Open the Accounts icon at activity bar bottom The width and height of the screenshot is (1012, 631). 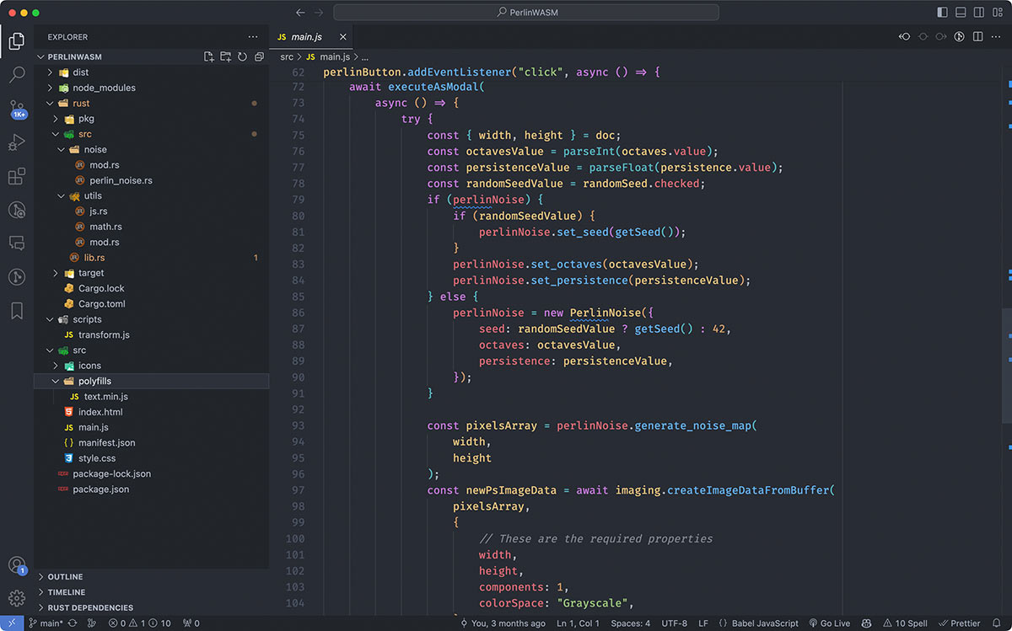17,565
